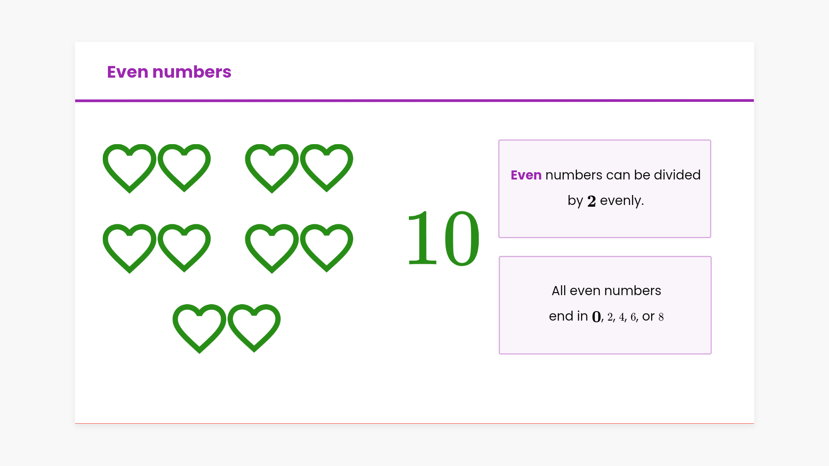Image resolution: width=829 pixels, height=466 pixels.
Task: Click the "All even numbers" text line
Action: (x=606, y=291)
